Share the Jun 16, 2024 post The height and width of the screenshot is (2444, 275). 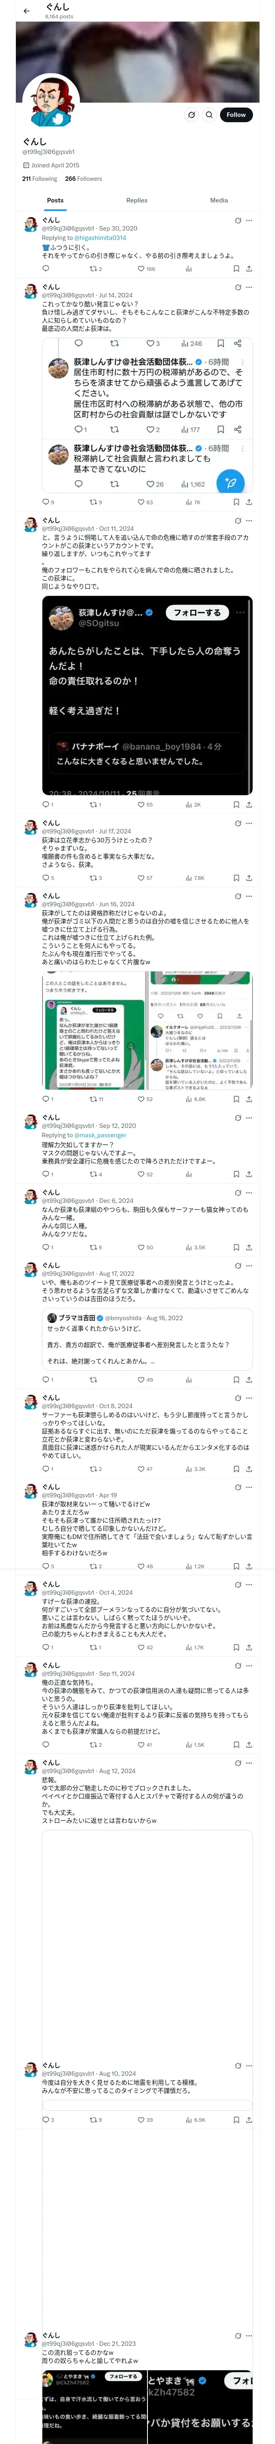point(249,1099)
